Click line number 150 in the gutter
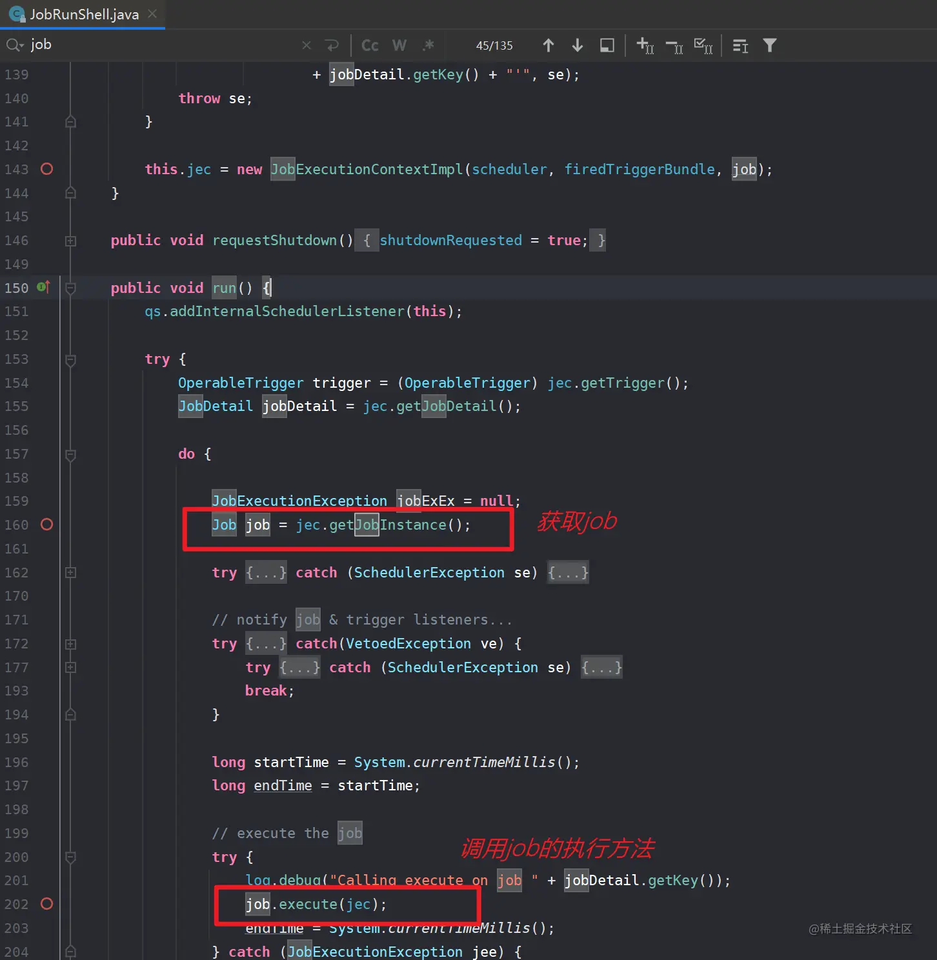 [x=16, y=288]
